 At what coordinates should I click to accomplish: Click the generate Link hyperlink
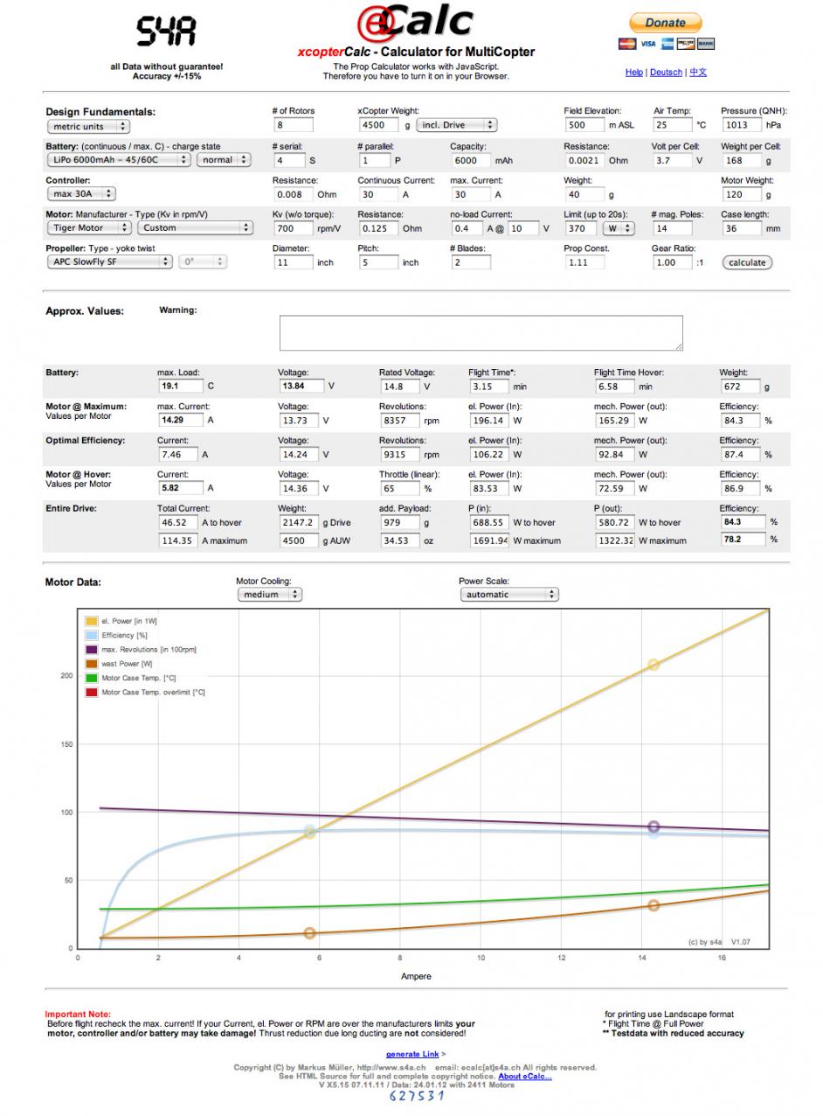coord(412,1054)
